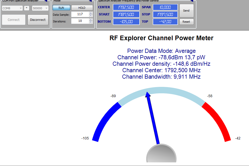Click the Channel Bandwidth 9,911 MHz text
The height and width of the screenshot is (166, 249).
[161, 77]
